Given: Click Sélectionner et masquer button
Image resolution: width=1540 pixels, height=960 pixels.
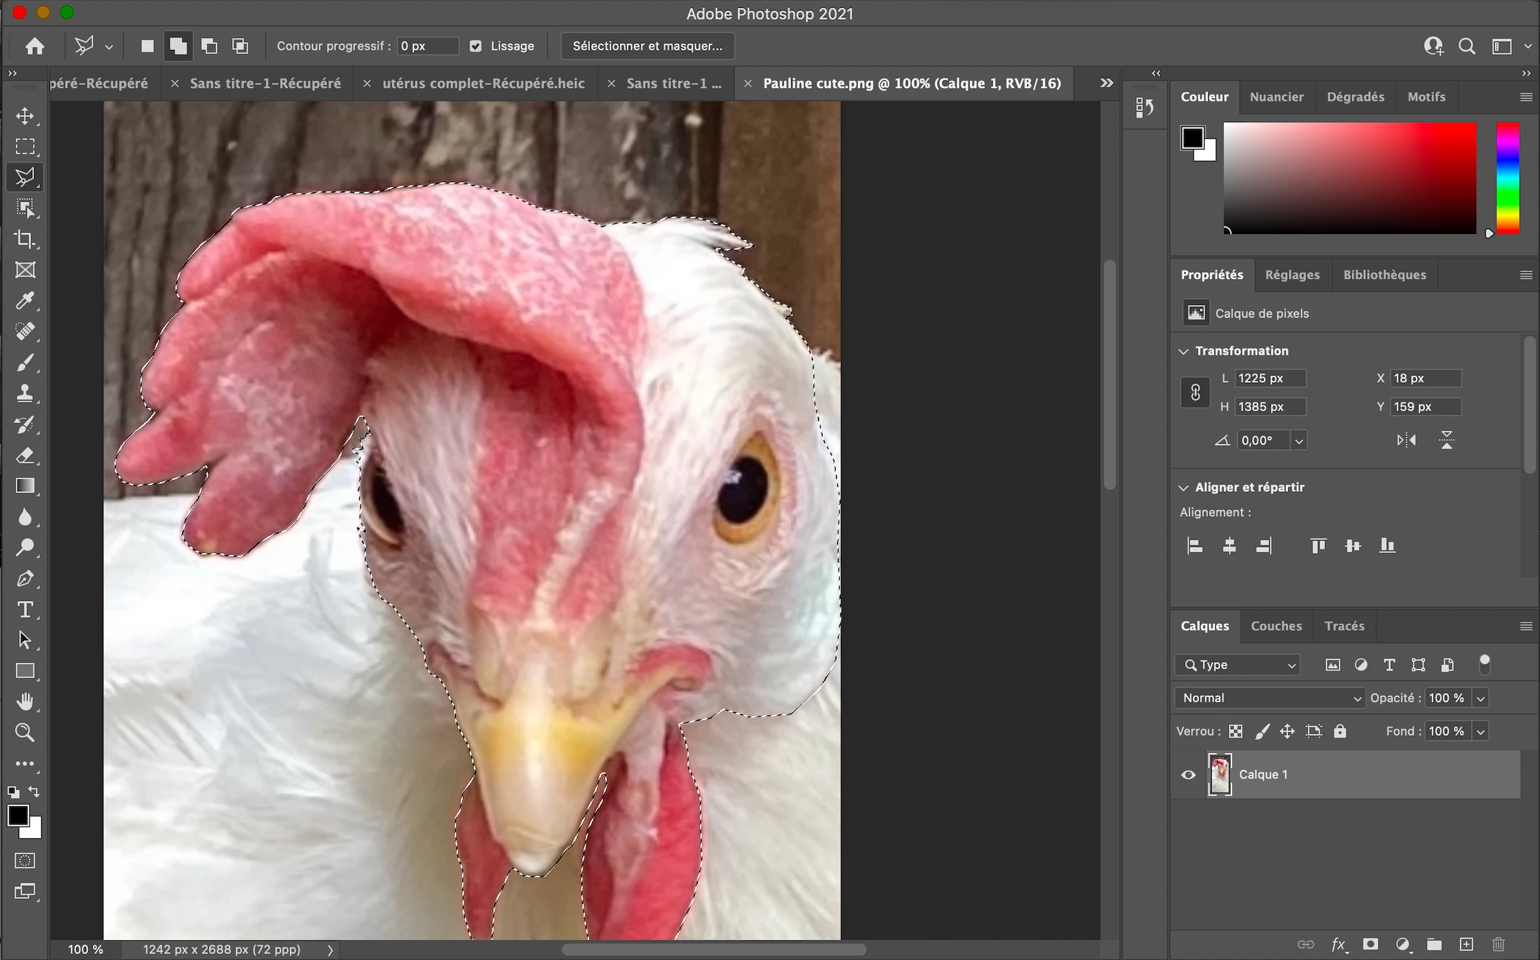Looking at the screenshot, I should pos(647,46).
